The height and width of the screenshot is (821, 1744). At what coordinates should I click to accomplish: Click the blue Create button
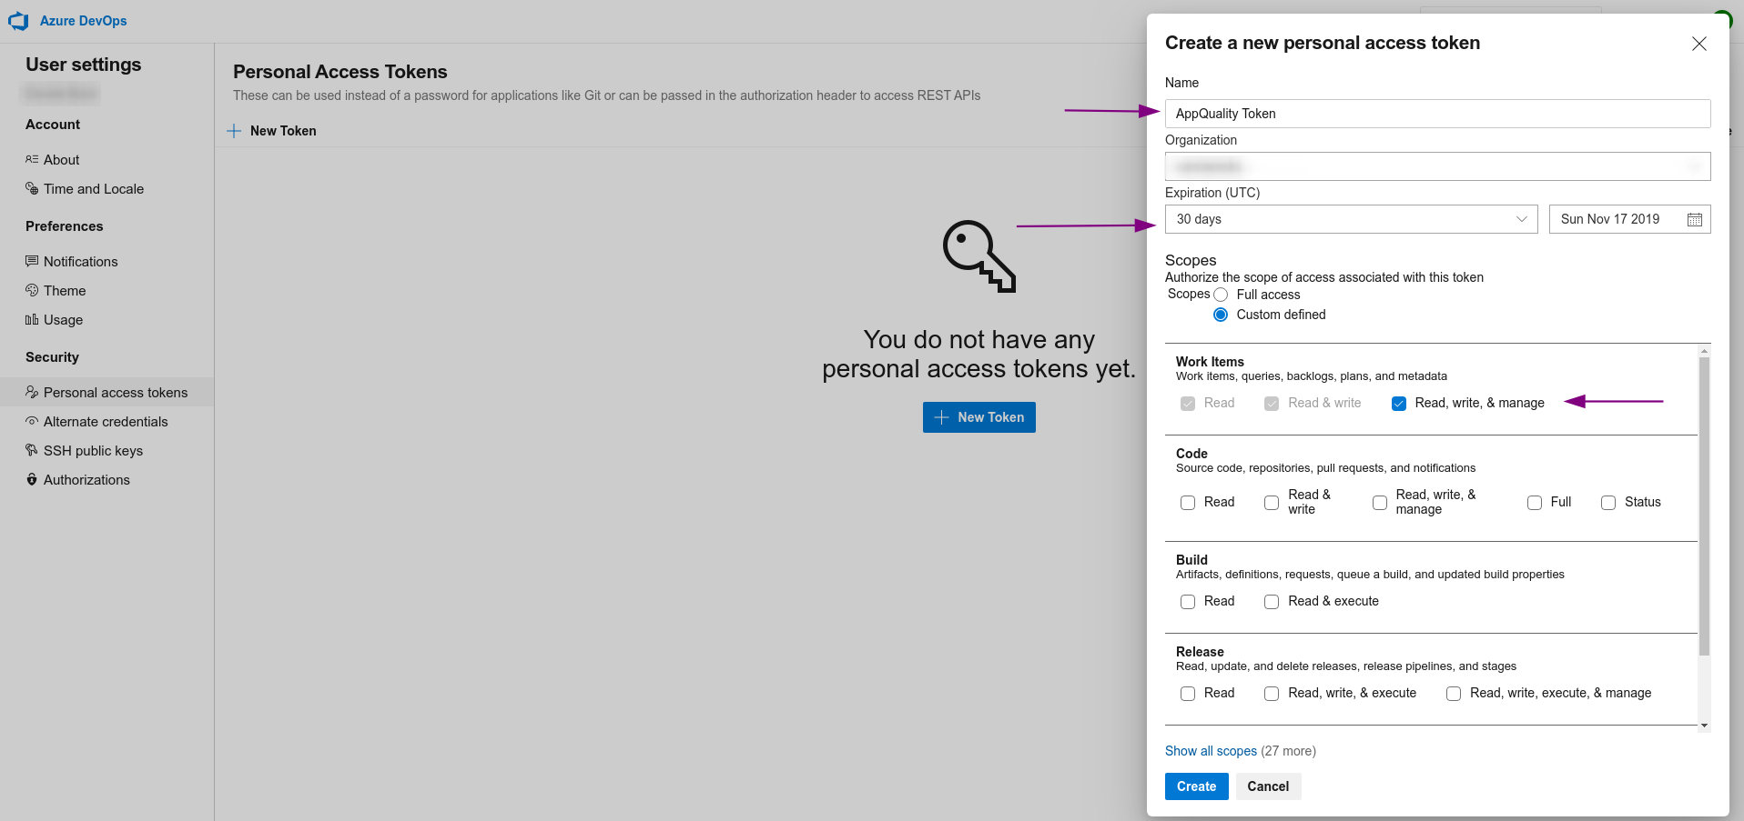[x=1196, y=786]
